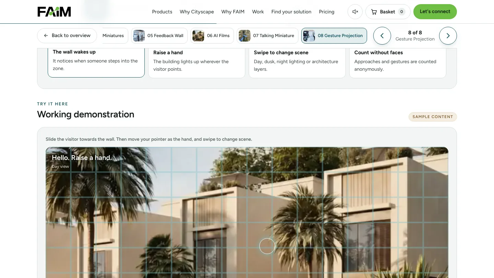The width and height of the screenshot is (494, 278).
Task: Go to next product with right chevron
Action: [448, 36]
